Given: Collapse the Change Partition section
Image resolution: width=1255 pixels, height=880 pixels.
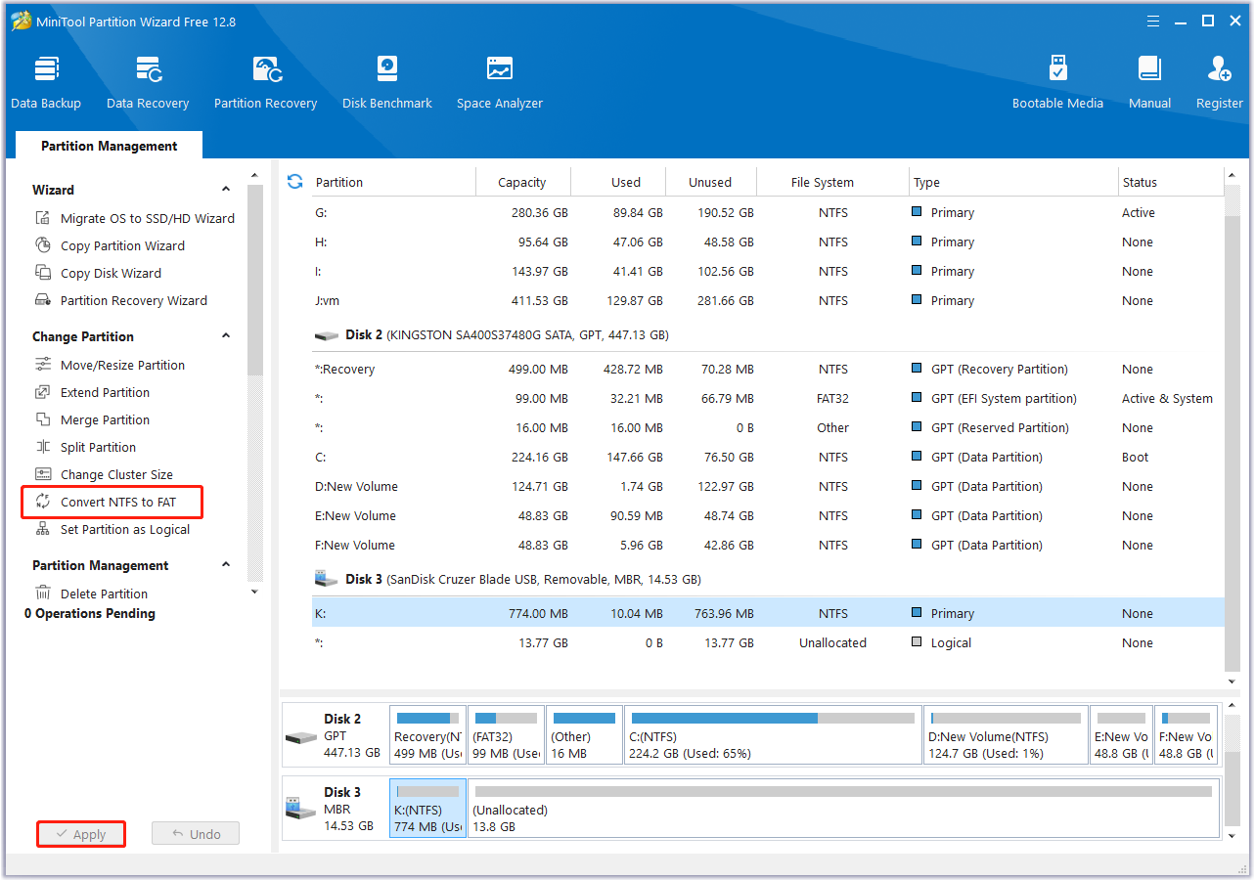Looking at the screenshot, I should (x=226, y=336).
